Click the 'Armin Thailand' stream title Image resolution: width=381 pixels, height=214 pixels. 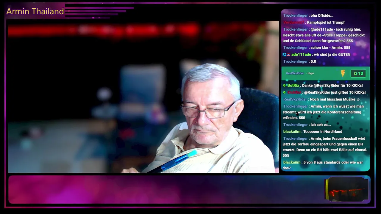tap(35, 11)
